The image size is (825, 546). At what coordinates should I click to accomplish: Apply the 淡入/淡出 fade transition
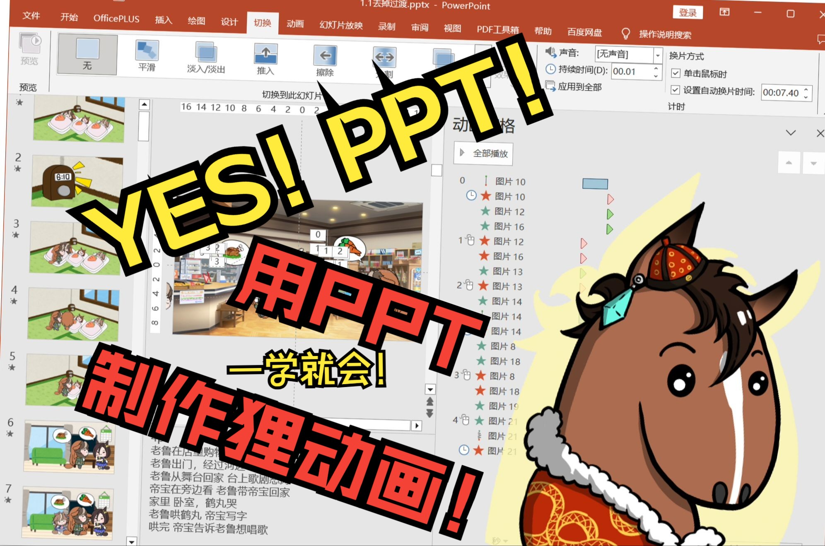tap(206, 58)
